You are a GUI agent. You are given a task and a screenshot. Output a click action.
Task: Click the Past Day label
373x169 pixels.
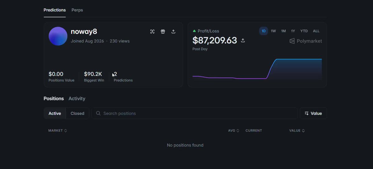[200, 49]
